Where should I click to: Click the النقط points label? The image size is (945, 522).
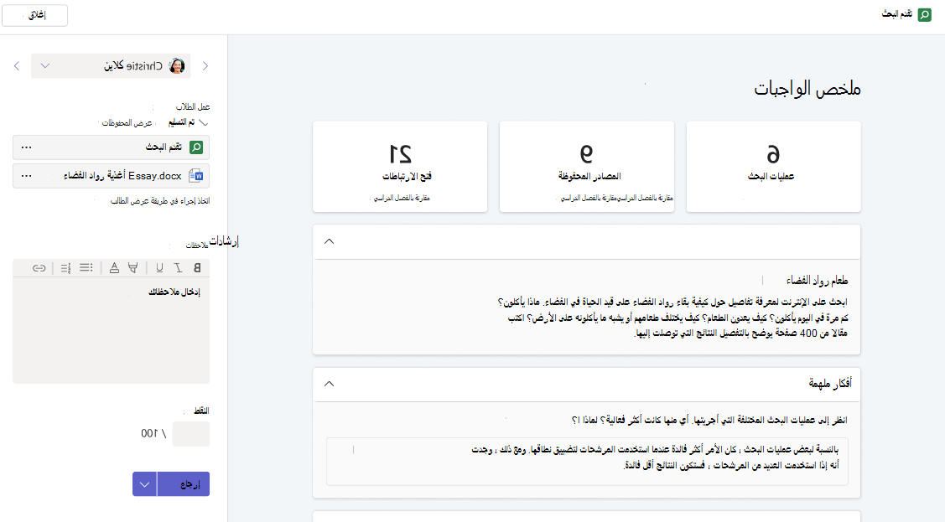[200, 411]
